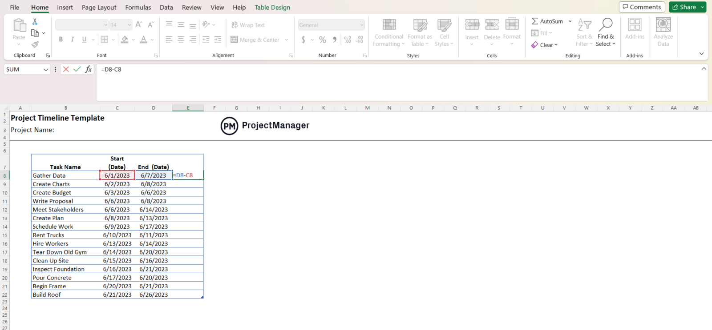Image resolution: width=712 pixels, height=330 pixels.
Task: Switch to the Page Layout tab
Action: 99,7
